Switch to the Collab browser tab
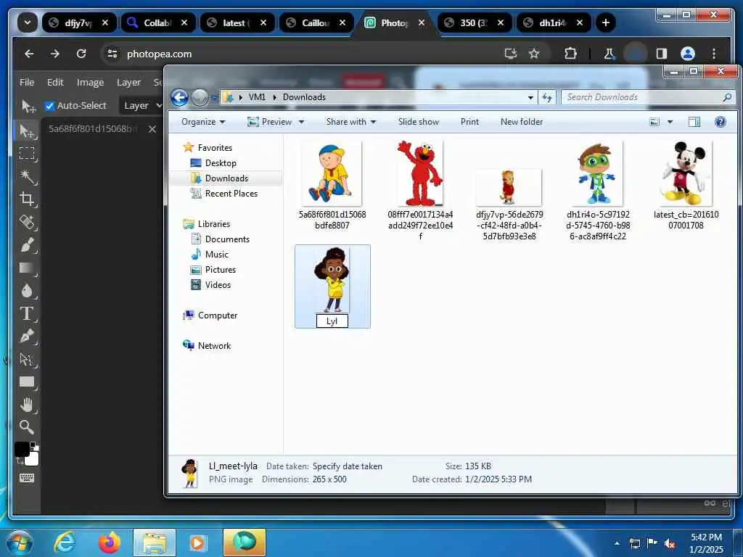Image resolution: width=743 pixels, height=557 pixels. [157, 22]
